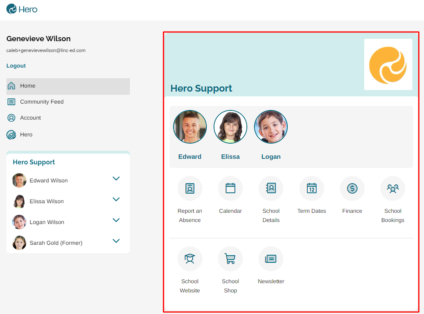The image size is (424, 314).
Task: Open the Finance dollar icon
Action: pyautogui.click(x=352, y=188)
